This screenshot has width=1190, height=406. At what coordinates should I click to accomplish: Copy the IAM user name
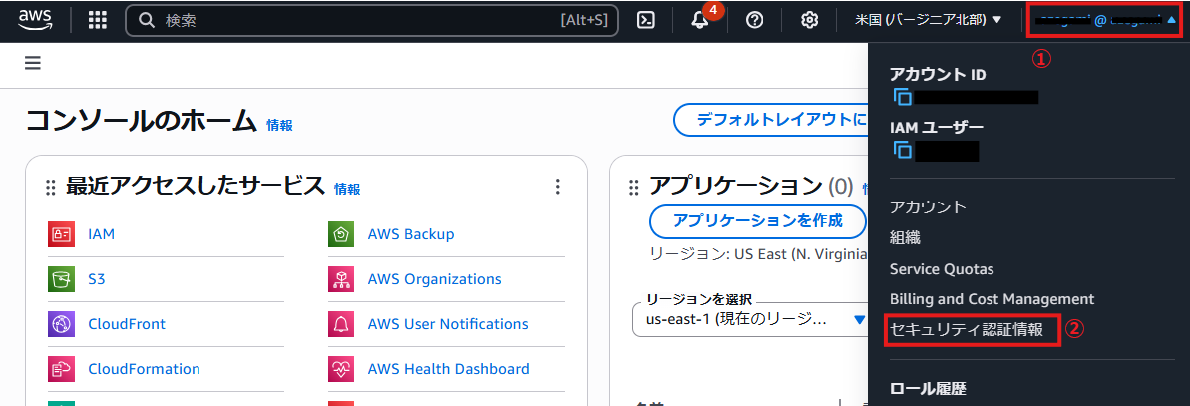[x=903, y=151]
